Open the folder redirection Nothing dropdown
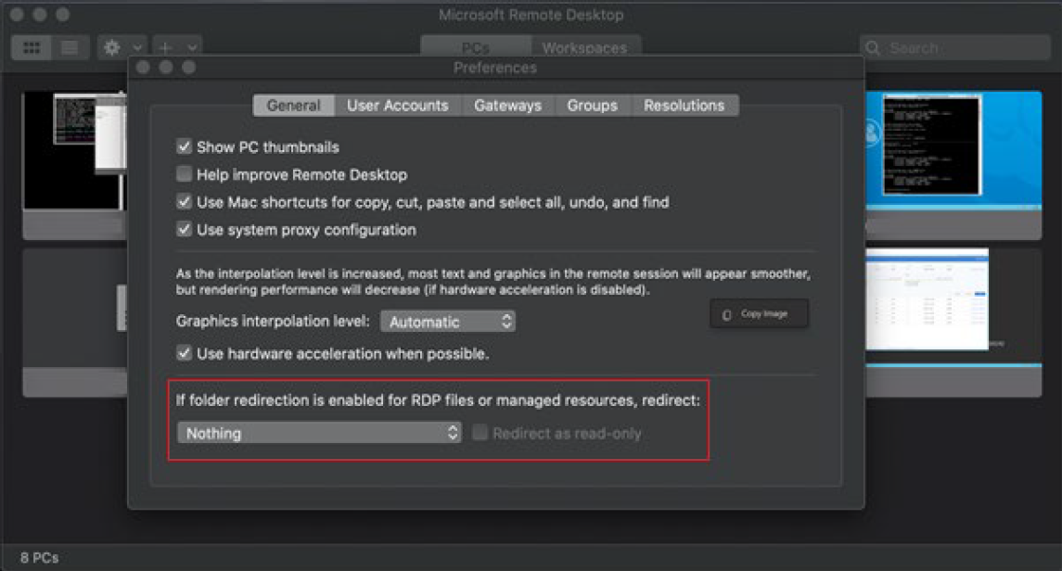 (x=318, y=433)
